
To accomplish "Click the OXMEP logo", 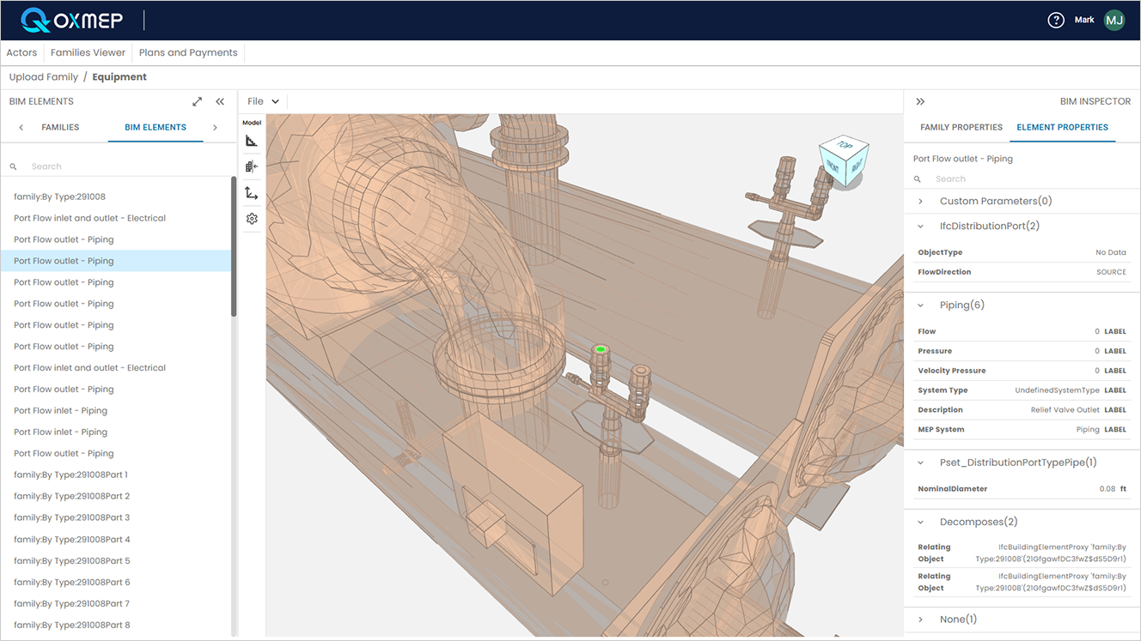I will 73,19.
